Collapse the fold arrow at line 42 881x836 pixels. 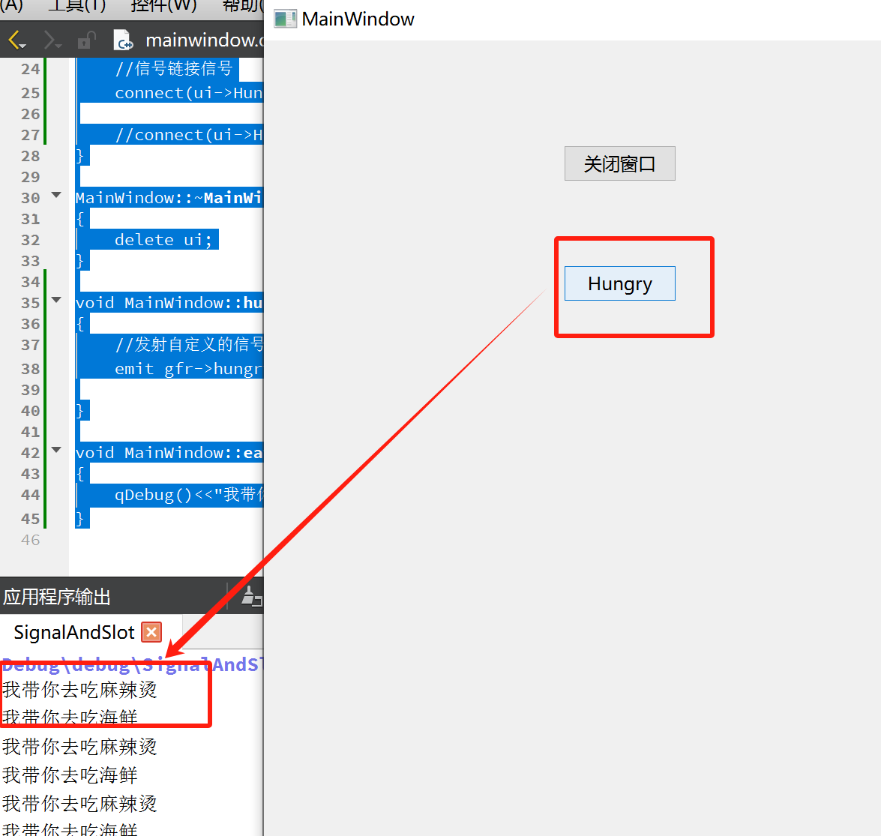point(56,449)
